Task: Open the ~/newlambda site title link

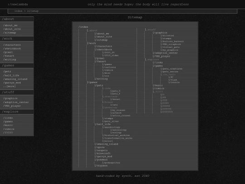Action: [18, 5]
